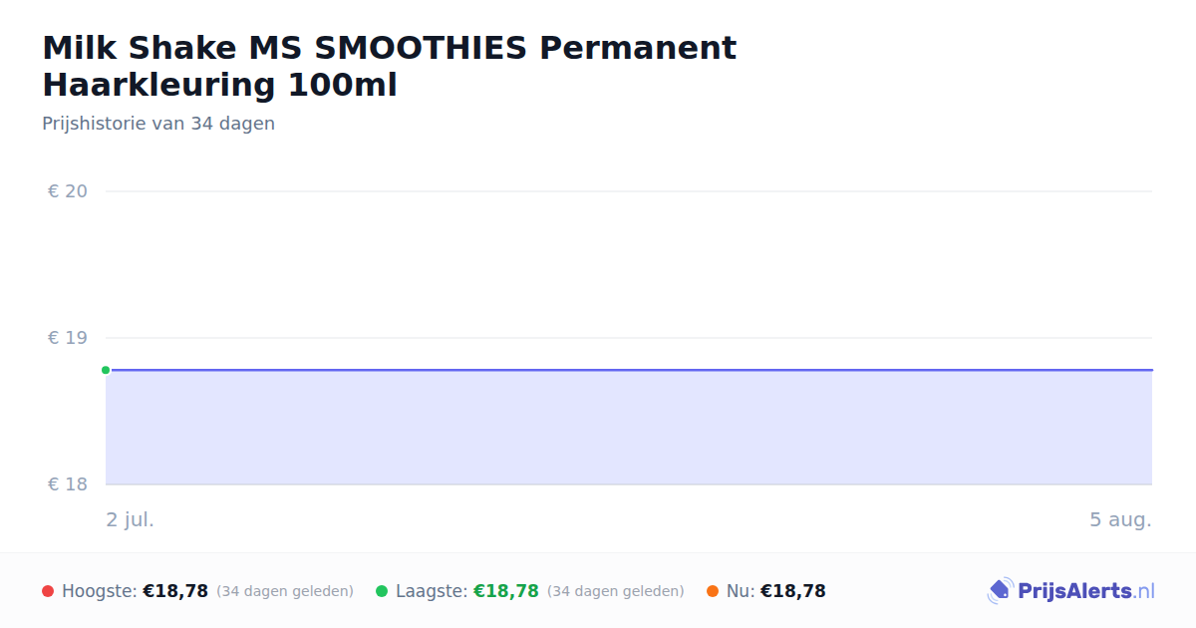Click the green Laagste indicator dot

(x=382, y=591)
